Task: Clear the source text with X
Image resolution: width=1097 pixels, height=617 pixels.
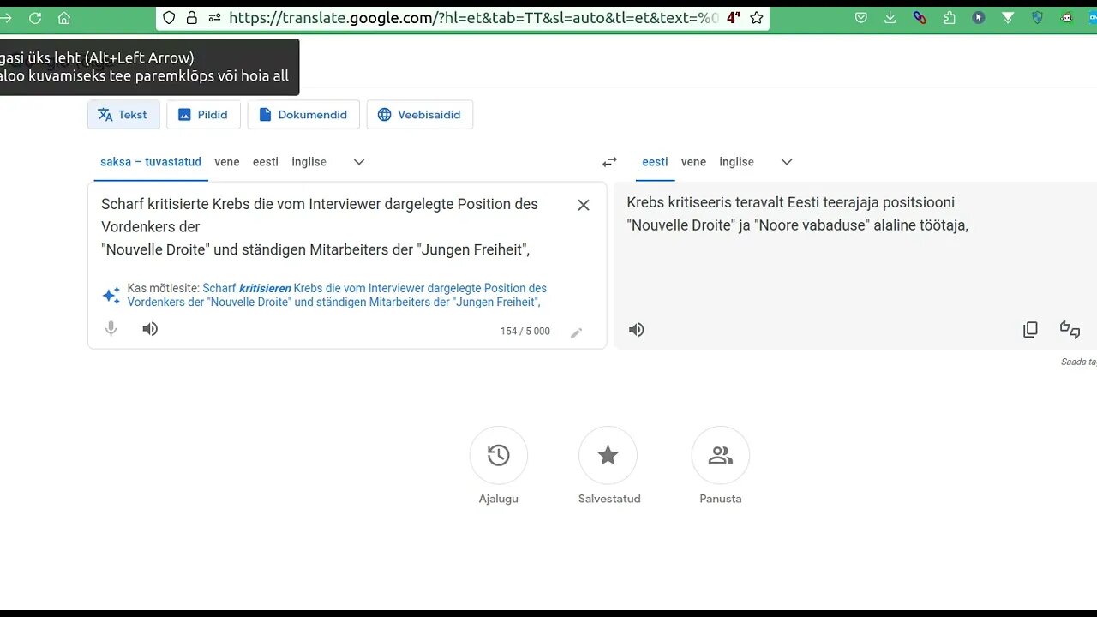Action: (584, 205)
